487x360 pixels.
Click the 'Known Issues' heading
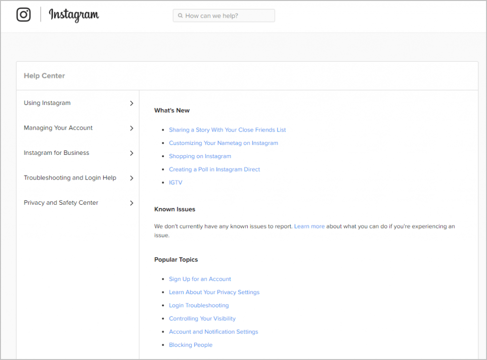click(175, 209)
